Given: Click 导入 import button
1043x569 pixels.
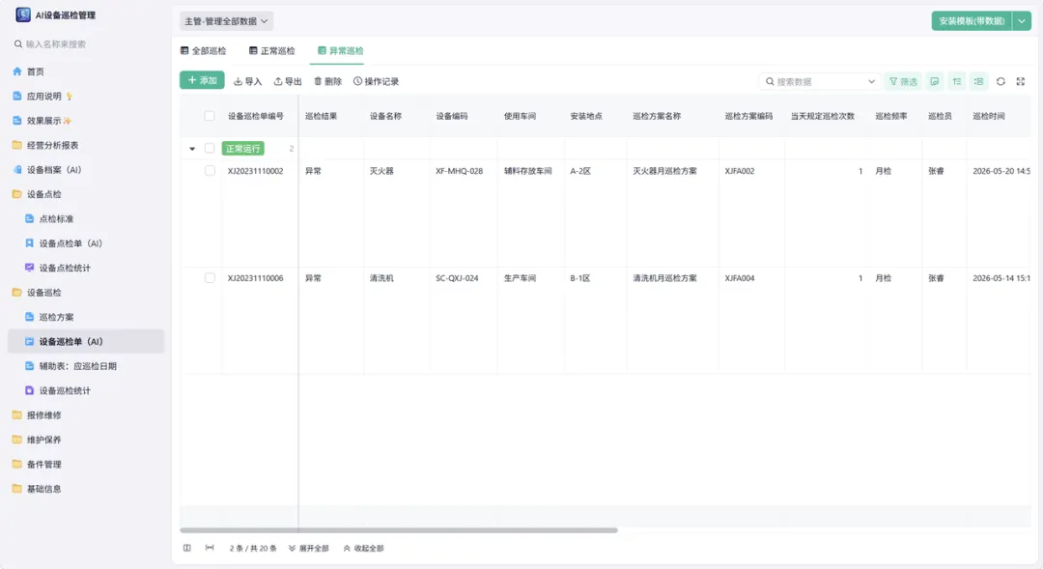Looking at the screenshot, I should [x=247, y=81].
